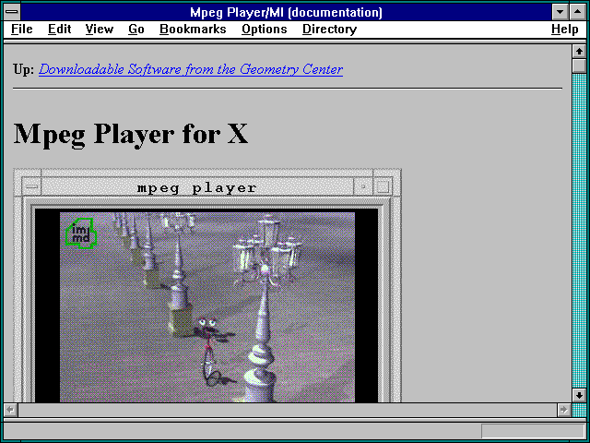
Task: Open the Edit menu
Action: (x=59, y=30)
